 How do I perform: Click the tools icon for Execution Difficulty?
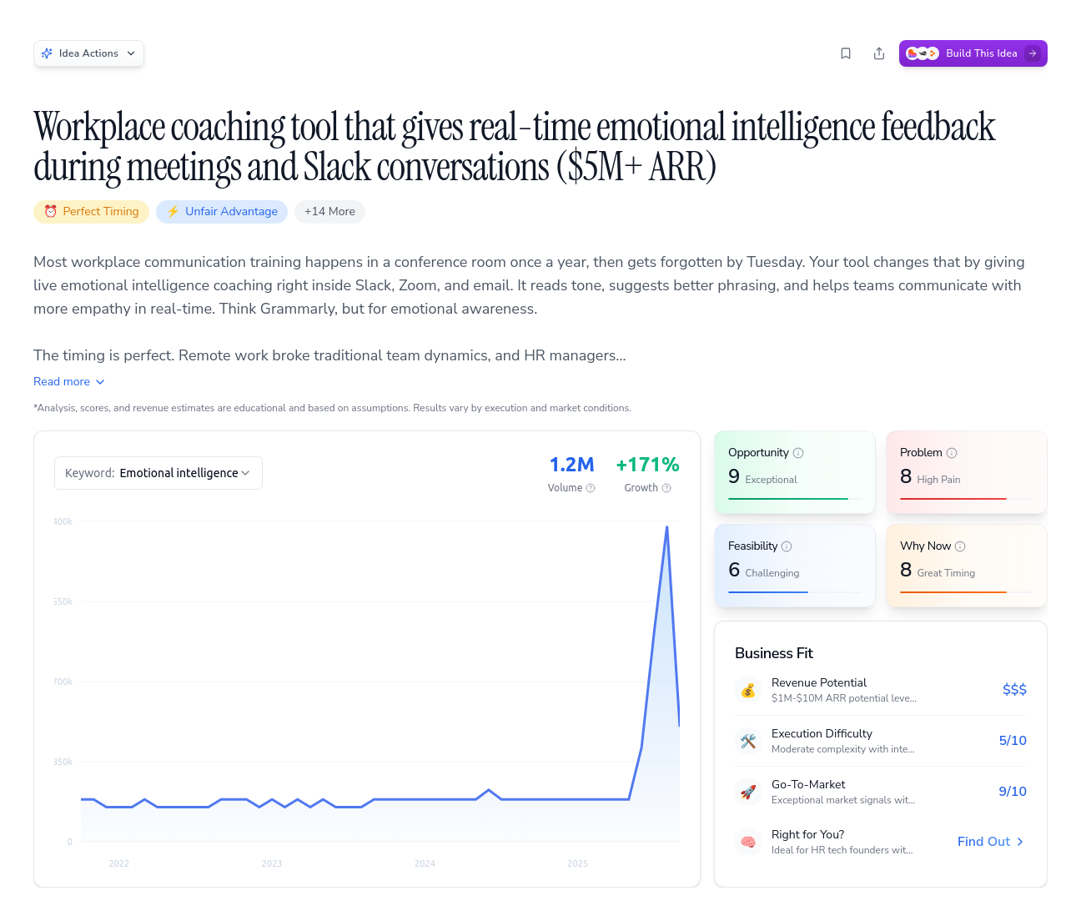click(x=748, y=741)
